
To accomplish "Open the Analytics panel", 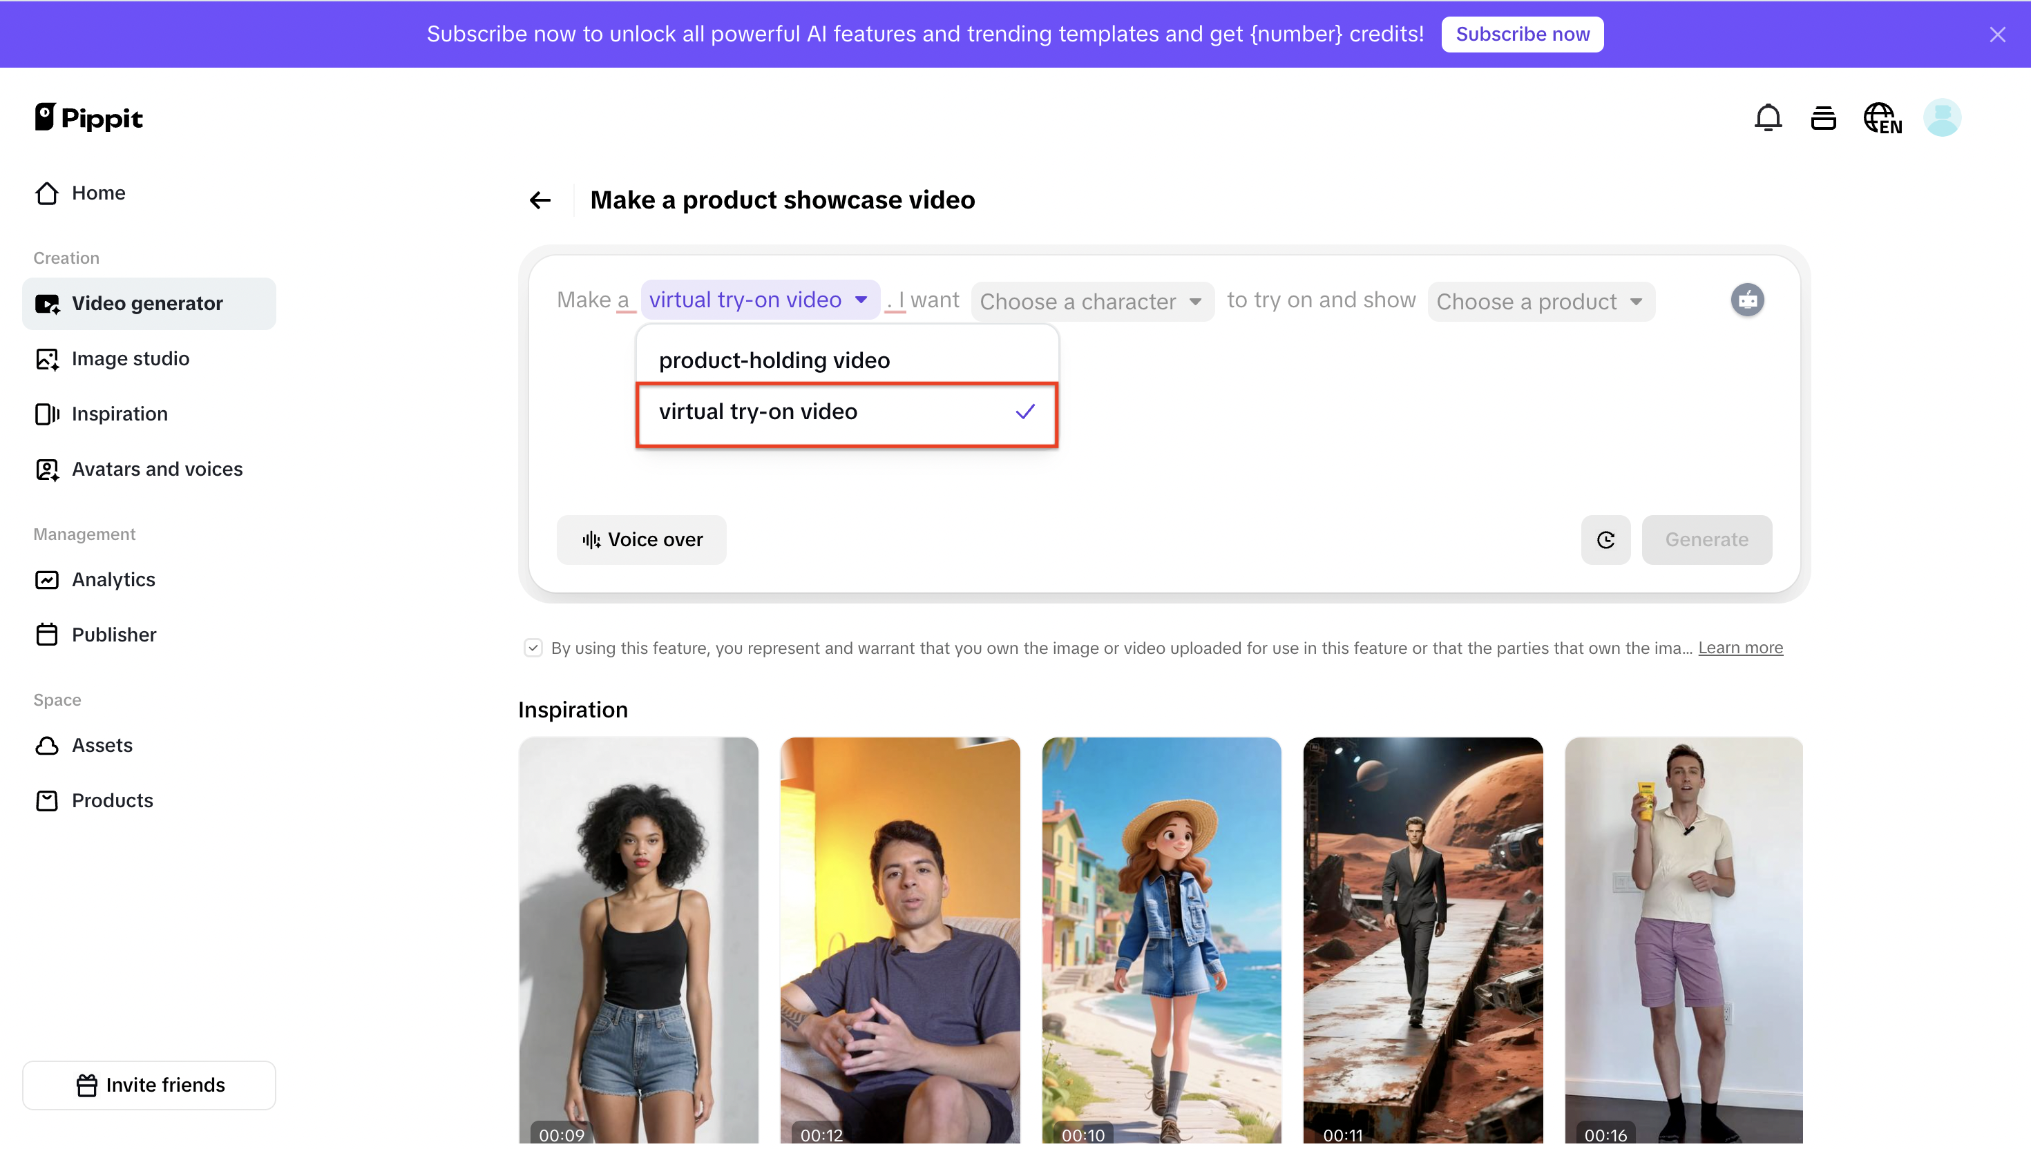I will 114,579.
